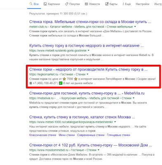Click the map icon beside Карты
This screenshot has width=162, height=165.
[107, 4]
